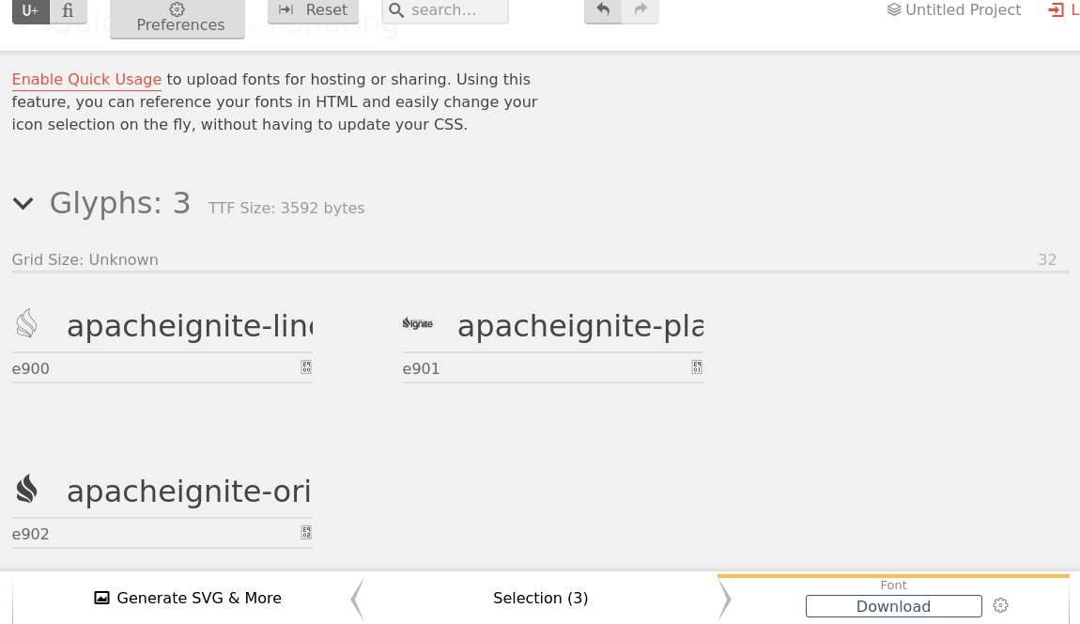Viewport: 1080px width, 624px height.
Task: Click the redo arrow icon
Action: tap(640, 10)
